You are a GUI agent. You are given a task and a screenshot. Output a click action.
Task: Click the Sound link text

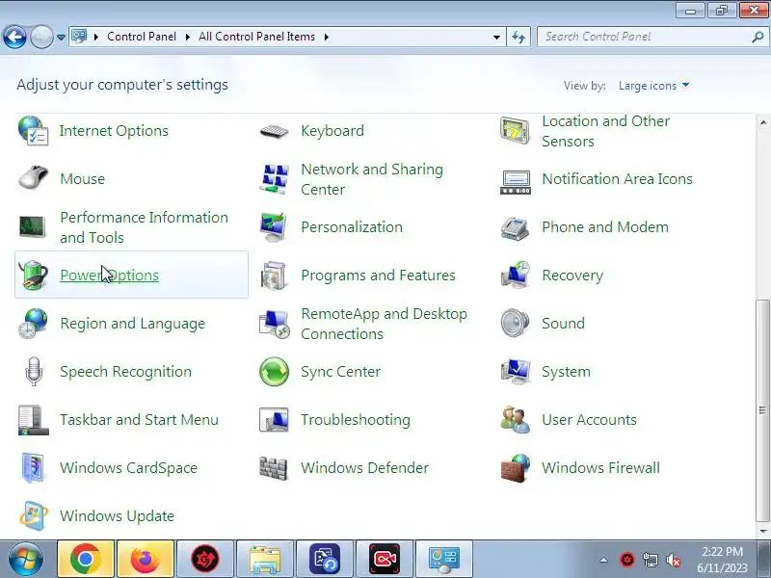tap(563, 324)
